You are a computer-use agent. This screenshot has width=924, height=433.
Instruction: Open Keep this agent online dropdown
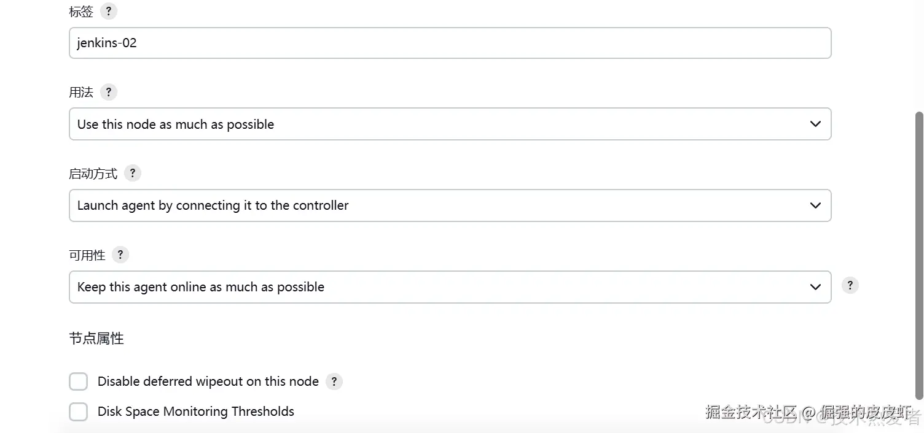point(450,287)
